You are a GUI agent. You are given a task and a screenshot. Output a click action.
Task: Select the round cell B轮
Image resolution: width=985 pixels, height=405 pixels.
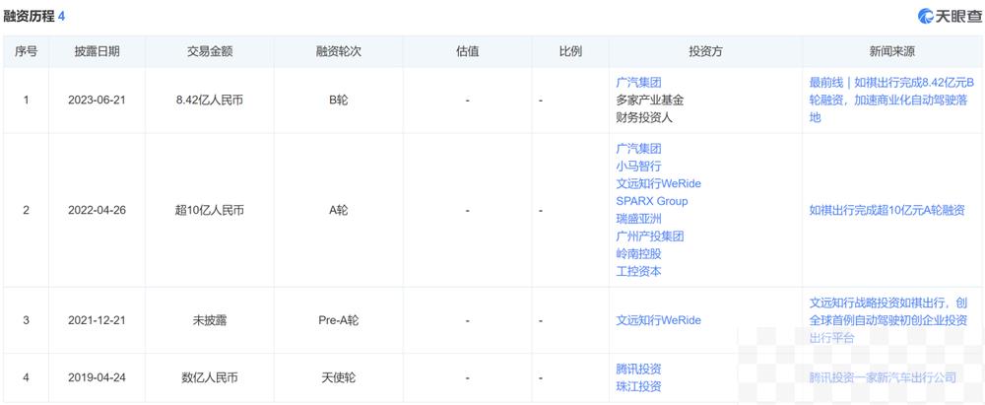pos(339,100)
